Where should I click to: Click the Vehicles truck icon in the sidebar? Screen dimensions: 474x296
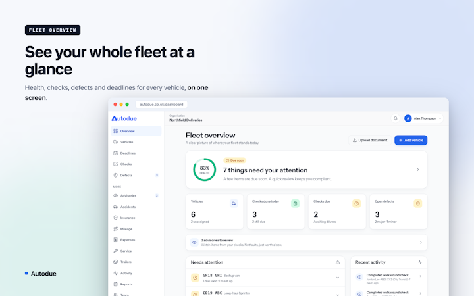pyautogui.click(x=115, y=142)
